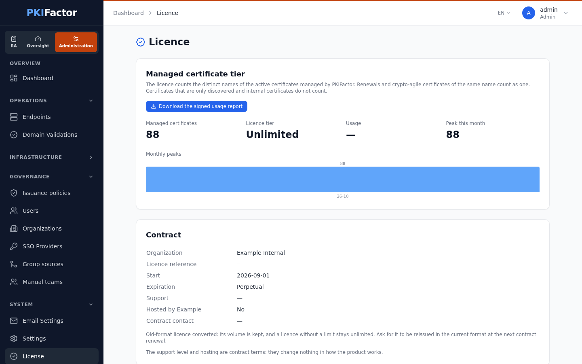Click the Group sources branch icon

click(14, 264)
